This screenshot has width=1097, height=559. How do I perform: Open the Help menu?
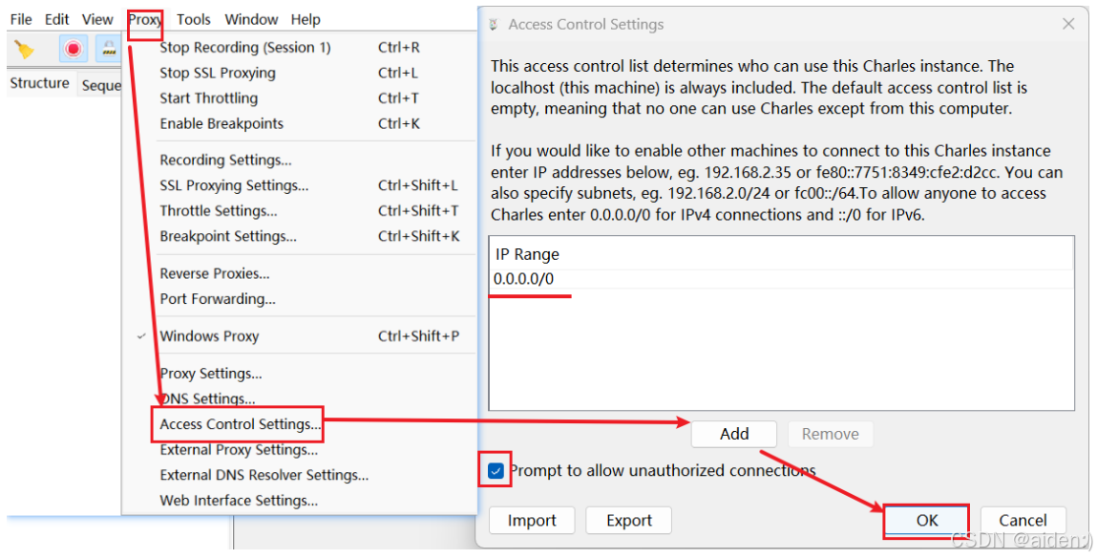point(306,20)
